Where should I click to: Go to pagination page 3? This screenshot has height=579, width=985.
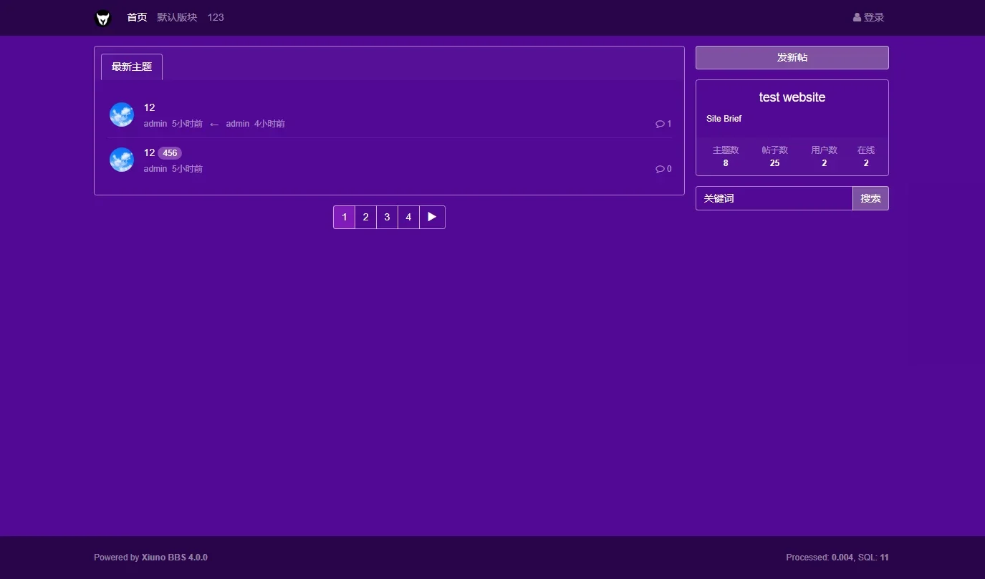coord(387,216)
